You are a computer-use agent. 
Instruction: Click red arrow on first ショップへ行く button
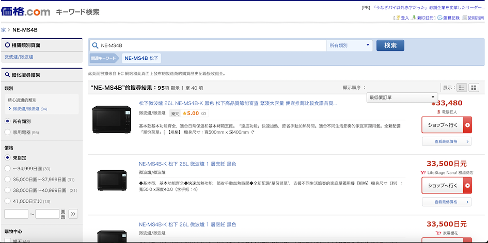[467, 125]
